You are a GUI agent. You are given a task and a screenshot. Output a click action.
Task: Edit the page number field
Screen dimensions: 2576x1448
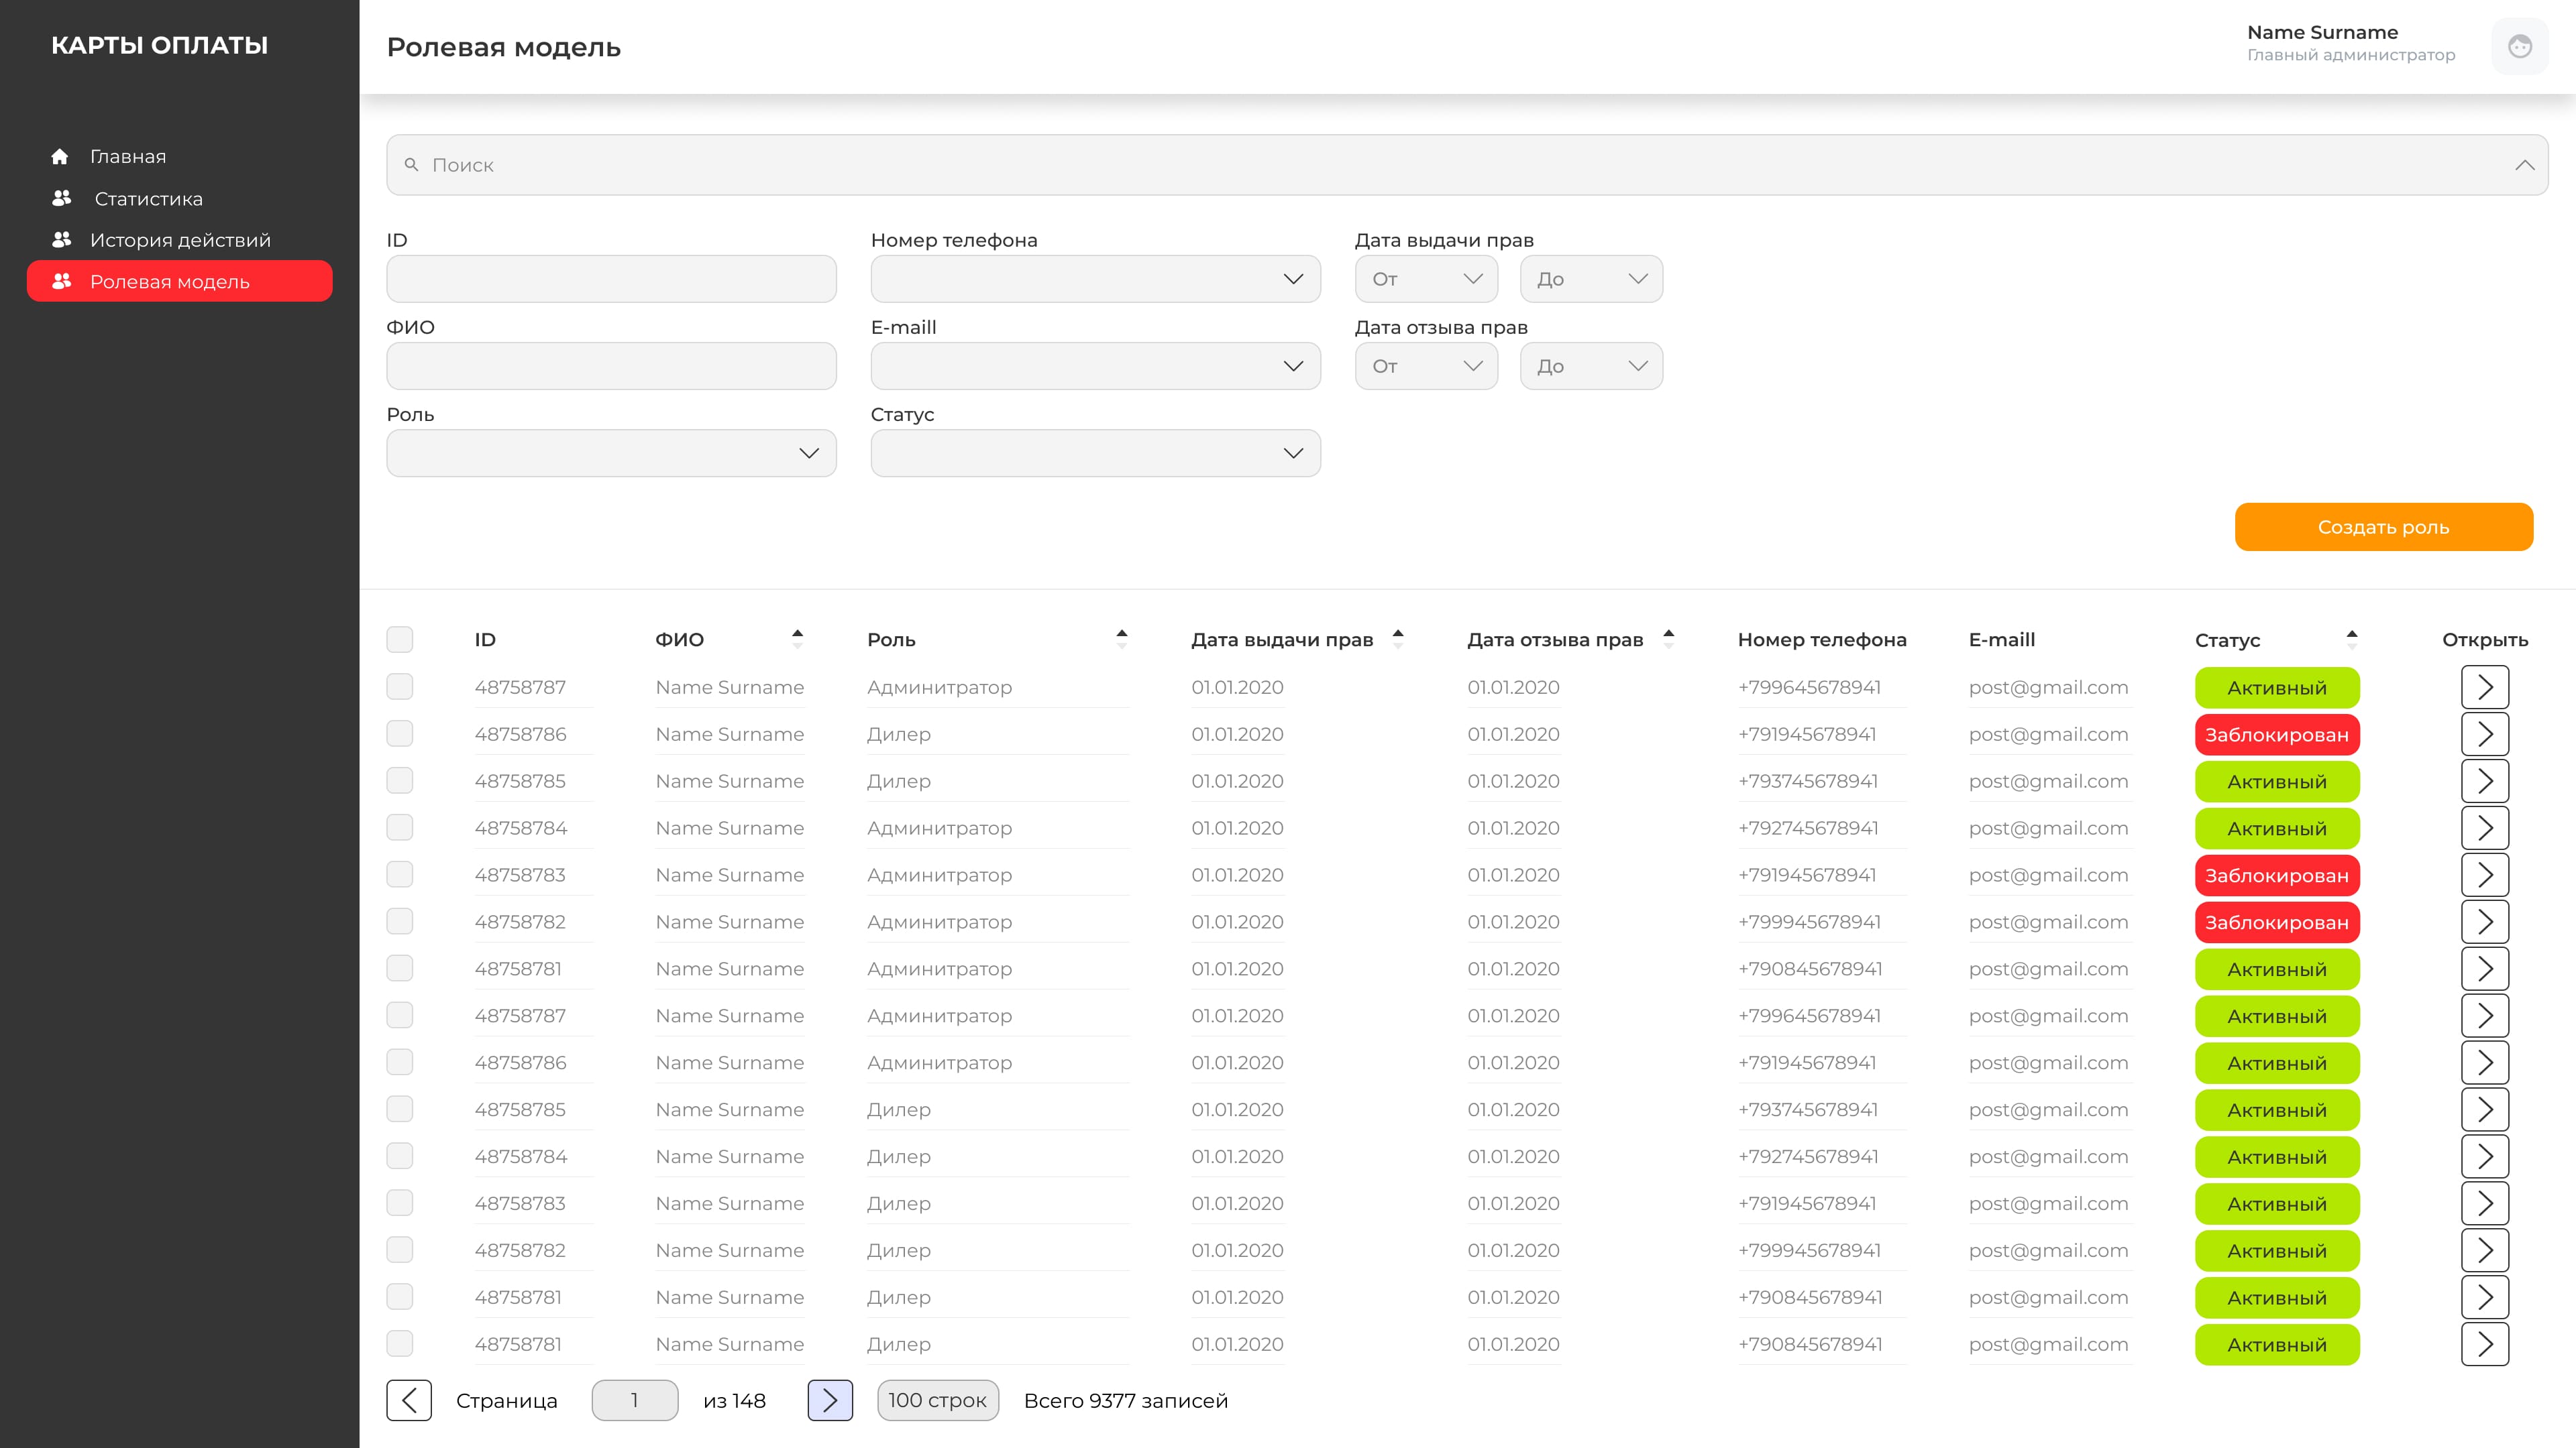coord(635,1400)
